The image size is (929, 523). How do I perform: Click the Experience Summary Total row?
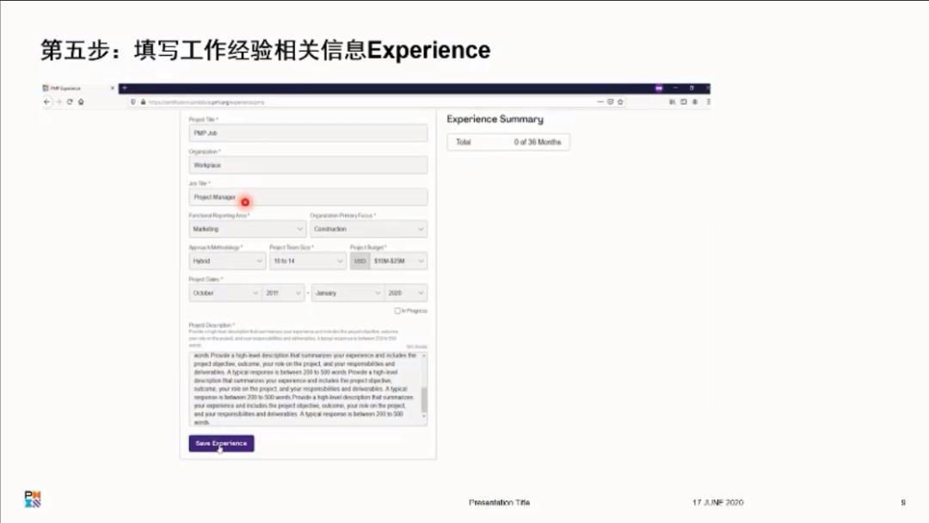point(508,141)
